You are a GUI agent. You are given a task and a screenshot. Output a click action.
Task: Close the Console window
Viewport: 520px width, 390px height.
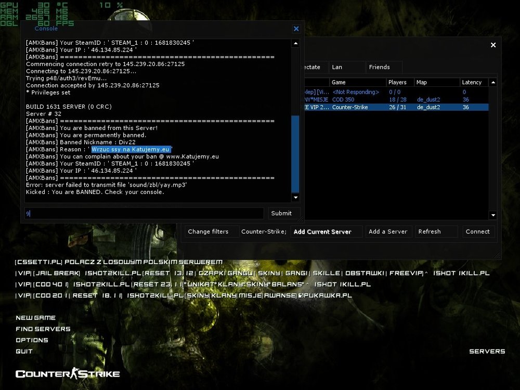[x=296, y=29]
